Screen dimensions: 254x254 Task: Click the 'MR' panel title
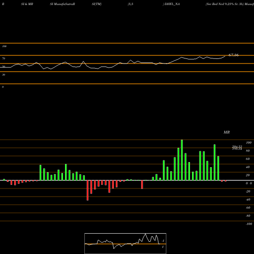(227, 132)
